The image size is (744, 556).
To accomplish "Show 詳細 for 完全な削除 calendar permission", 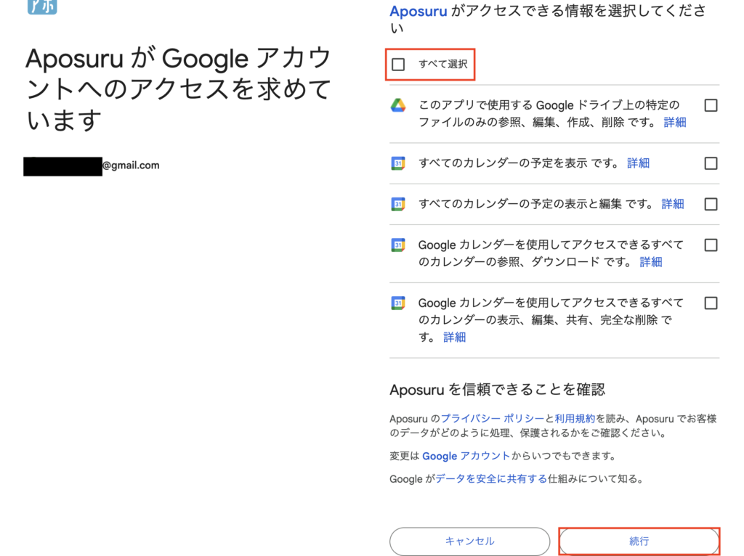I will tap(454, 338).
